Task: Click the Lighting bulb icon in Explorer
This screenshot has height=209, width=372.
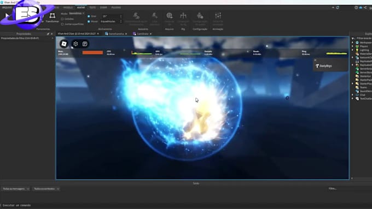Action: click(x=357, y=50)
